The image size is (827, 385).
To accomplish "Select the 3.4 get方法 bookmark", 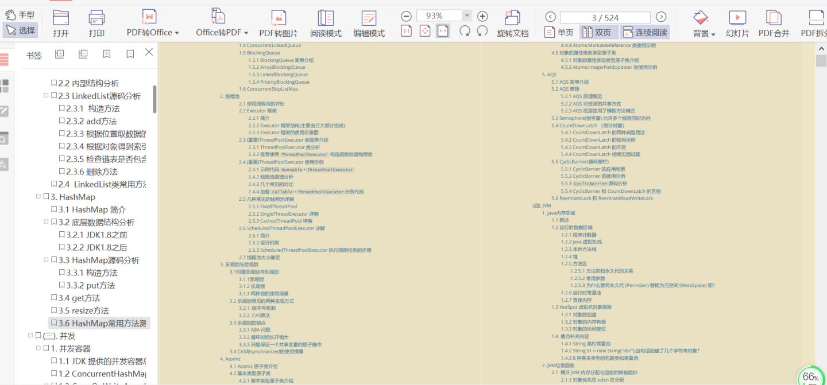I will tap(79, 298).
